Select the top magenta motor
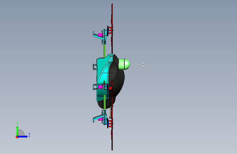237x154 pixels. pyautogui.click(x=101, y=35)
